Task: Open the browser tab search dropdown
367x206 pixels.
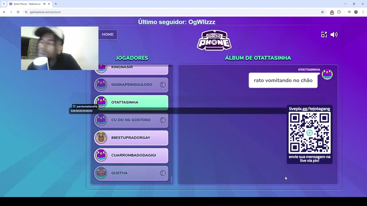Action: tap(4, 4)
